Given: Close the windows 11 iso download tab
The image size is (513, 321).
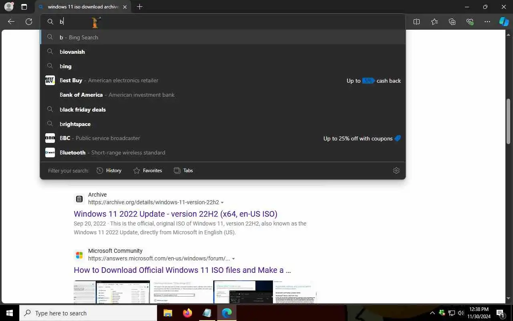Looking at the screenshot, I should pos(125,7).
